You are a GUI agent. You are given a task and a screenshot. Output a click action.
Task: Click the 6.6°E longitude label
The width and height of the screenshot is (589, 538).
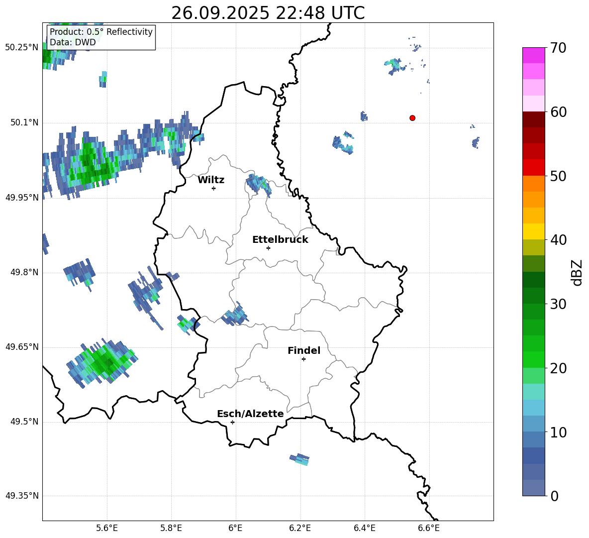point(429,528)
